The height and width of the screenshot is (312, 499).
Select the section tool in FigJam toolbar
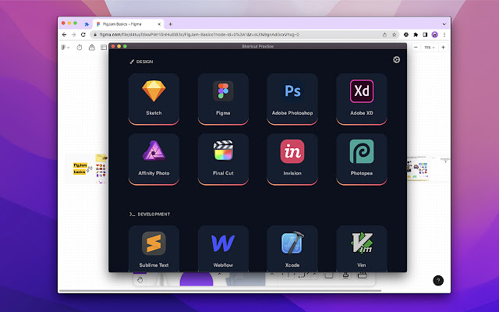click(x=329, y=275)
